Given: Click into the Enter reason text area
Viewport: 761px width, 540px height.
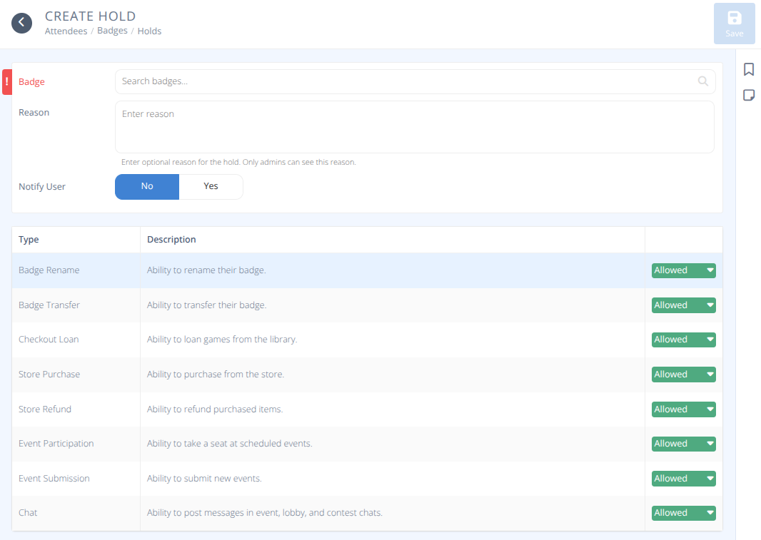Looking at the screenshot, I should [x=414, y=127].
